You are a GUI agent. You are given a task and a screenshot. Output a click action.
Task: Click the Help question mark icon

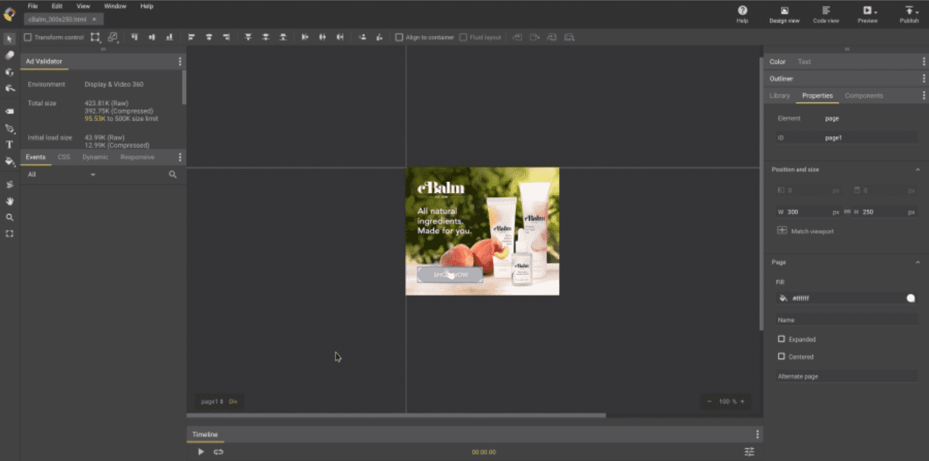[x=742, y=11]
